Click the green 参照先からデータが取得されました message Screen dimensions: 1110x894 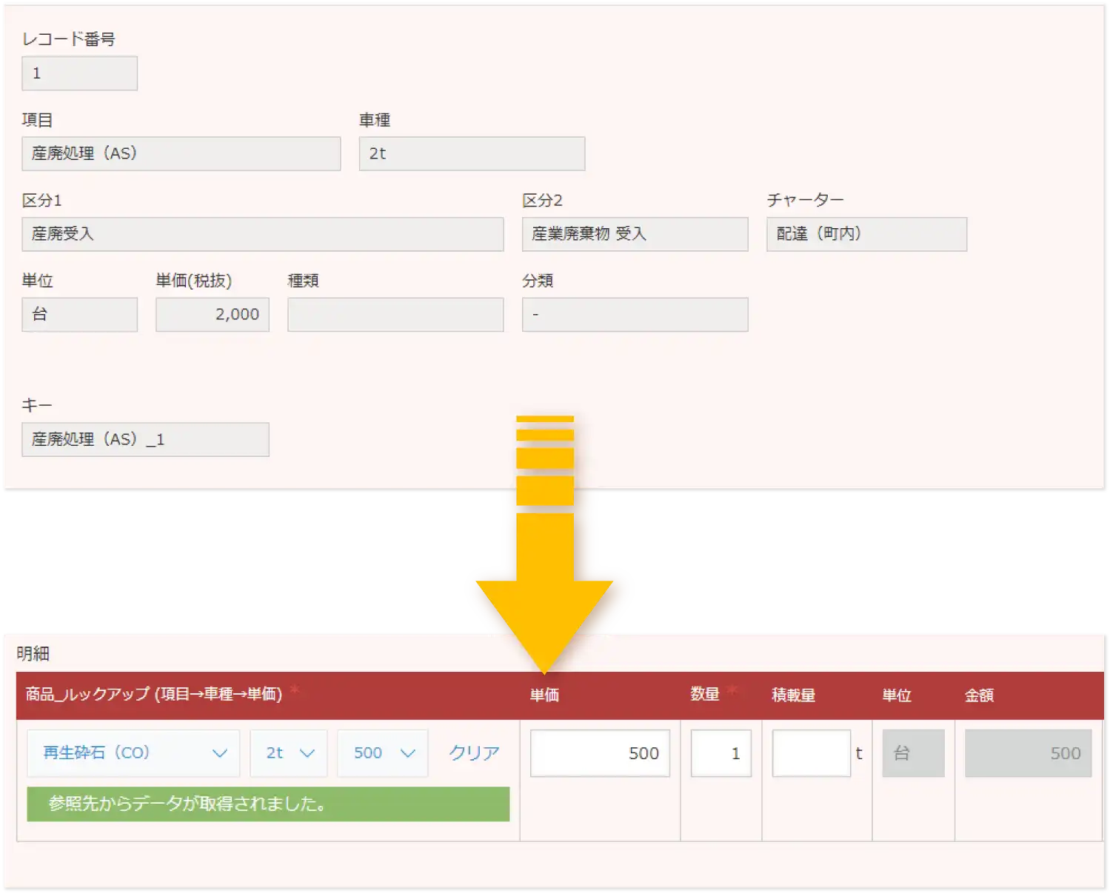[268, 804]
